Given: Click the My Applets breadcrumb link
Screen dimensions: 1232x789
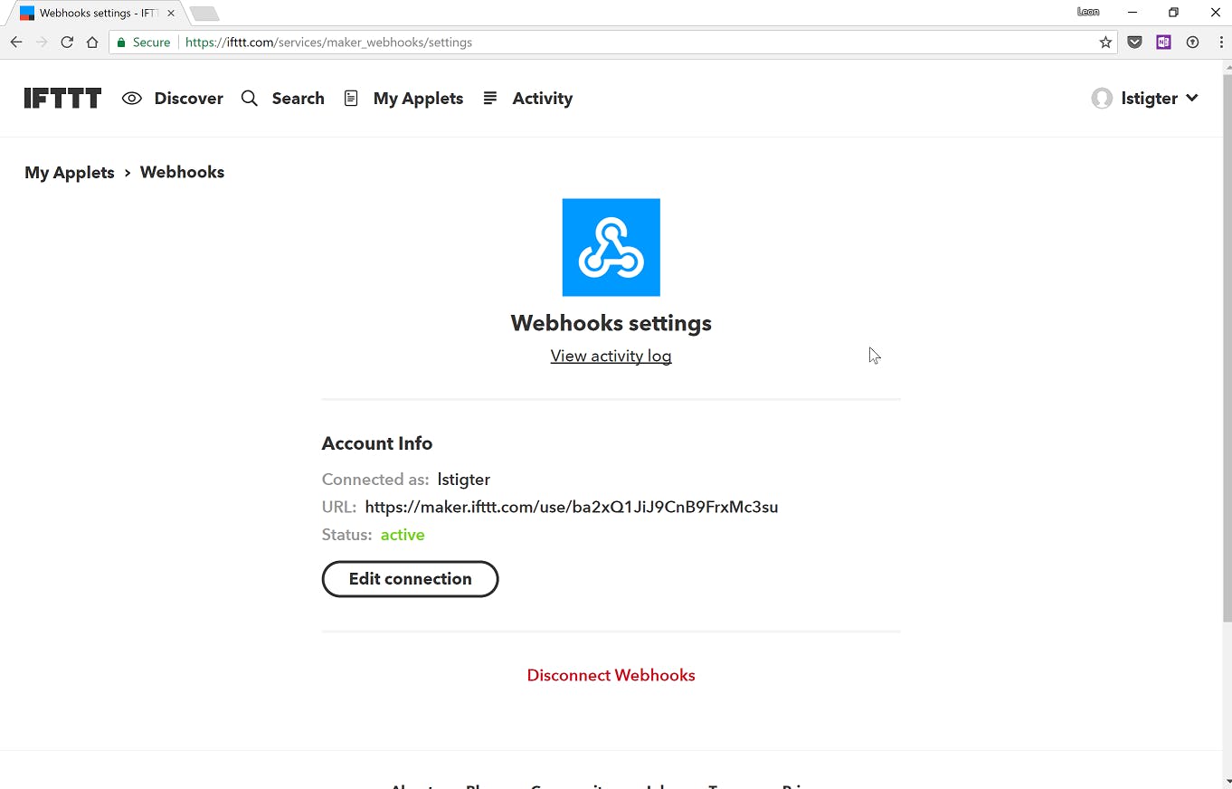Looking at the screenshot, I should click(x=70, y=172).
